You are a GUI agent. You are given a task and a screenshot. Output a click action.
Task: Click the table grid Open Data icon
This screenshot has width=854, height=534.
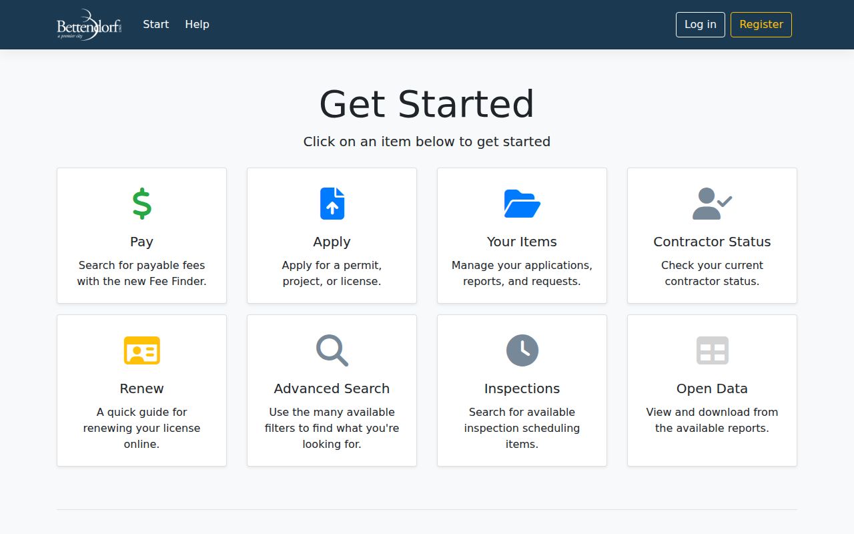[x=712, y=350]
